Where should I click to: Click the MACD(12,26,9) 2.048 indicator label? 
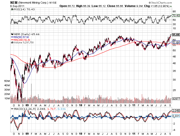coord(30,109)
